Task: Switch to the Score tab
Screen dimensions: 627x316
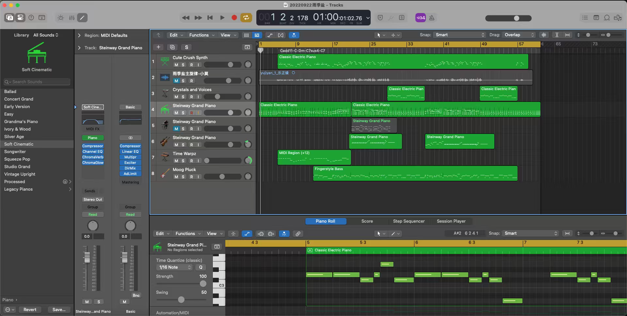Action: click(x=367, y=221)
